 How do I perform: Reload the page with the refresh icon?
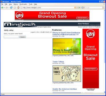pos(11,8)
